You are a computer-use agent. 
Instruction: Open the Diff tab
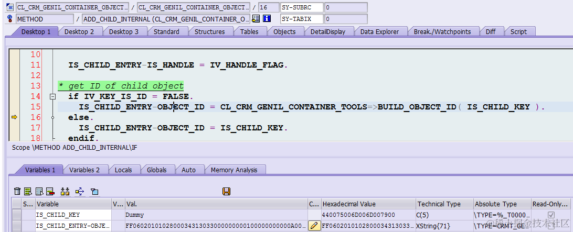tap(491, 32)
